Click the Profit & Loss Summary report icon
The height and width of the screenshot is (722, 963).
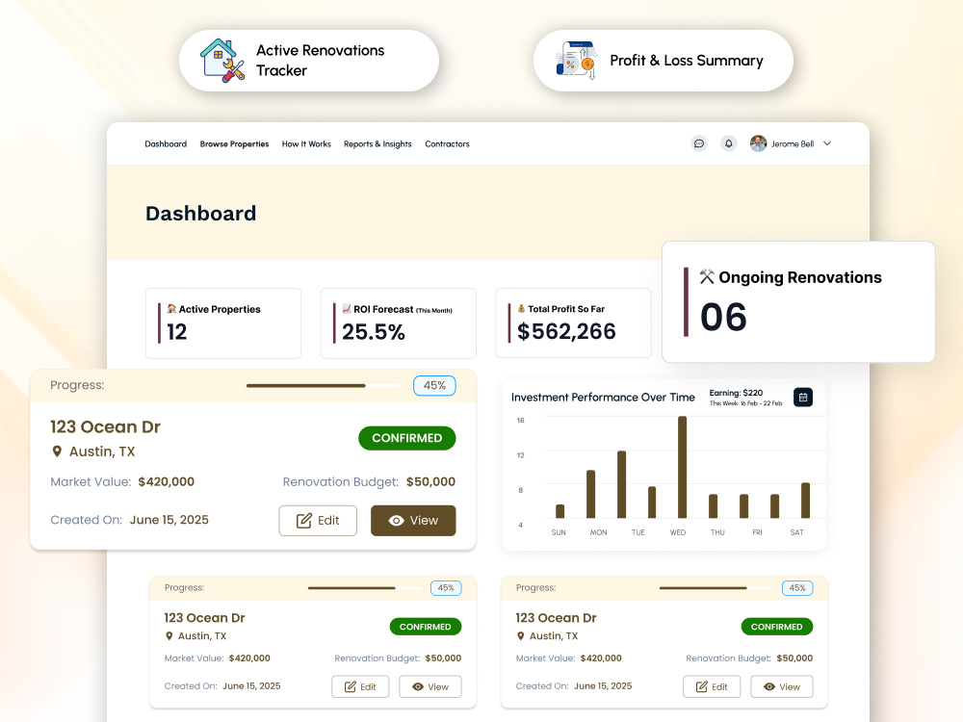(576, 60)
